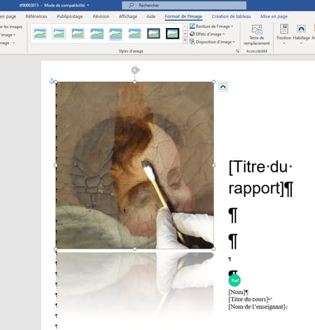Screen dimensions: 315x330
Task: Click the image rotation handle
Action: [135, 70]
